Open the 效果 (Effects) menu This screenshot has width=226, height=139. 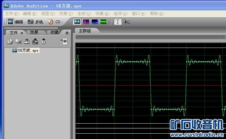point(65,14)
